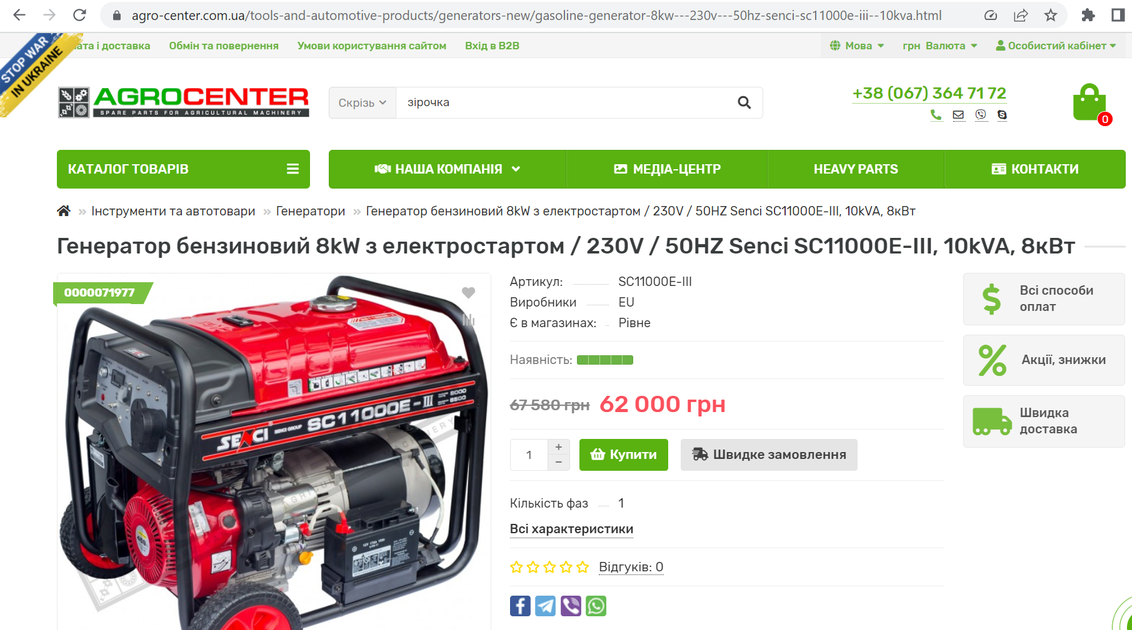This screenshot has height=630, width=1132.
Task: Share product via Telegram icon
Action: pos(545,606)
